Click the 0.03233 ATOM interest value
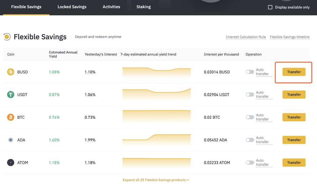Image resolution: width=317 pixels, height=184 pixels. point(217,162)
